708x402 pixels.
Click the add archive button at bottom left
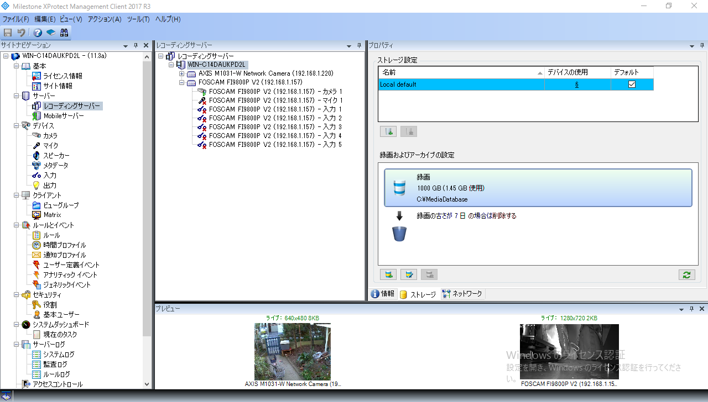coord(388,274)
